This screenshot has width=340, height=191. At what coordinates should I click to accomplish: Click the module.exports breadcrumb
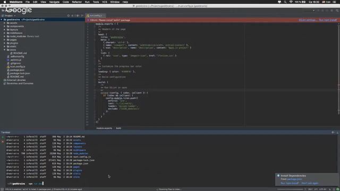point(104,128)
